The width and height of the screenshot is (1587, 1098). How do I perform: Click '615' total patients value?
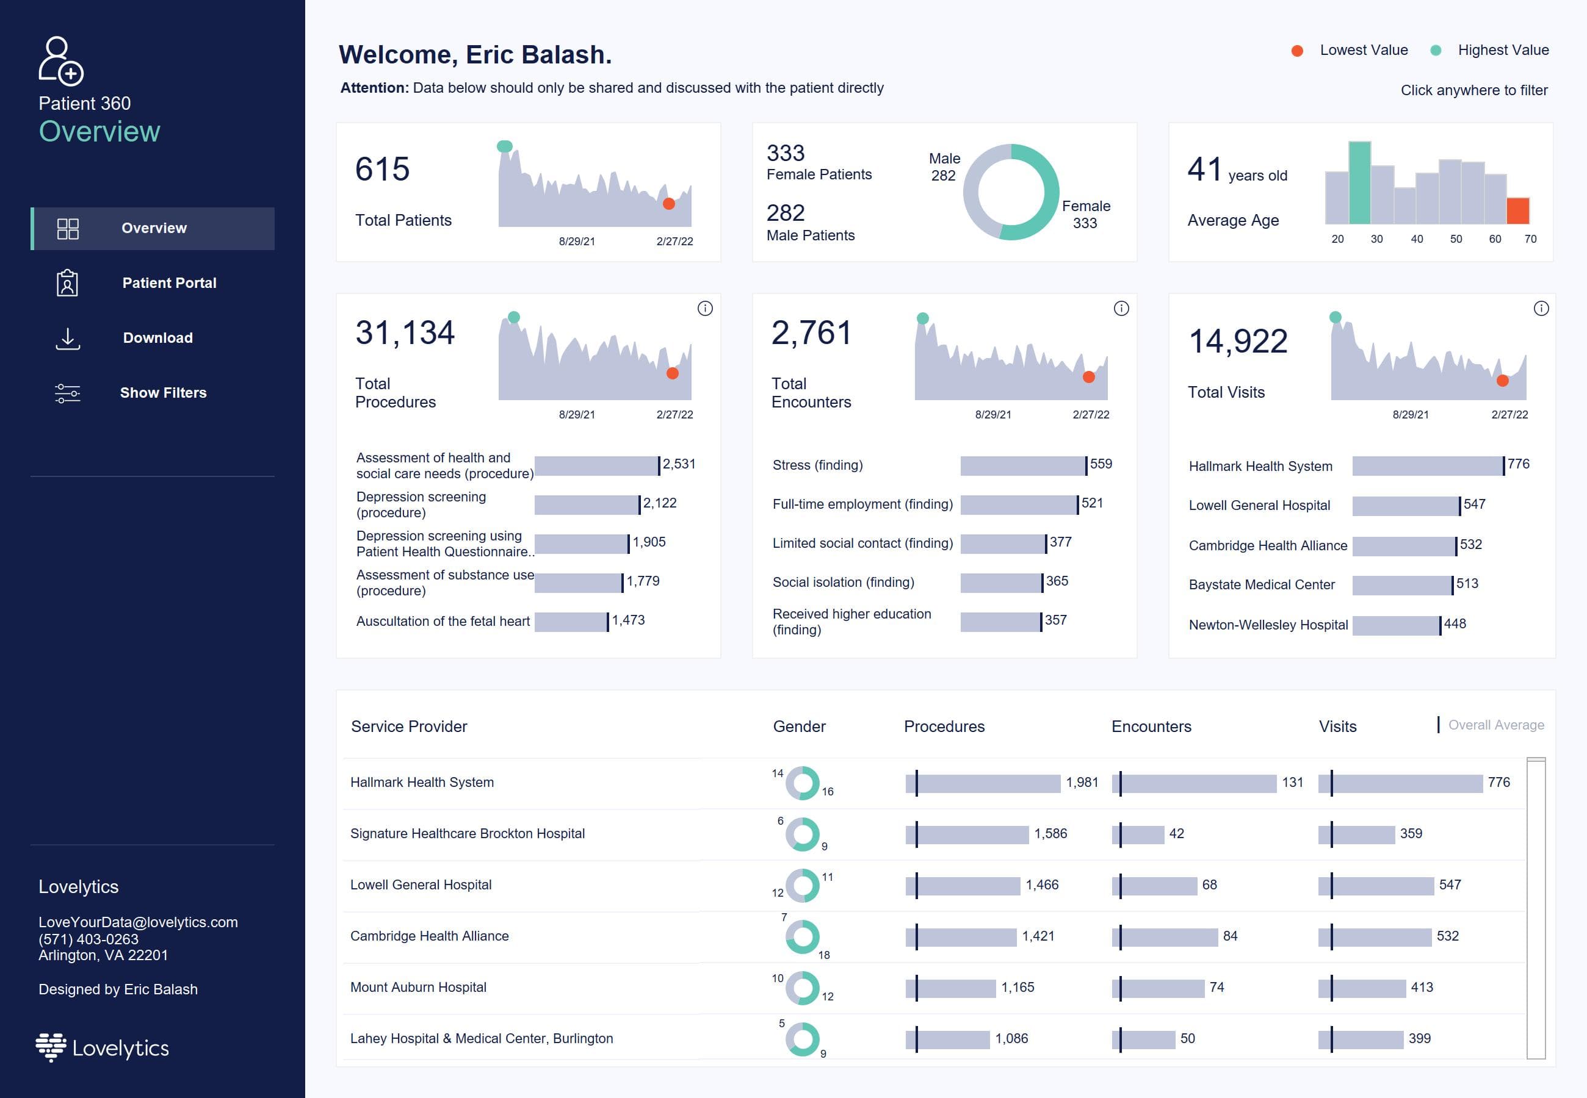point(383,169)
